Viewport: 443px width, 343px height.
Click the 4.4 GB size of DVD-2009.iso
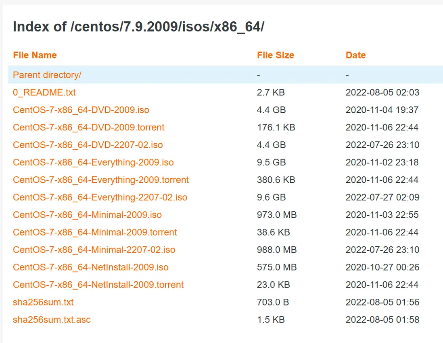(x=271, y=110)
